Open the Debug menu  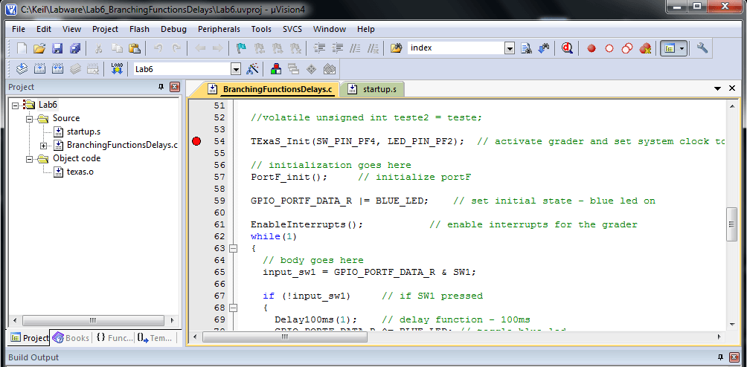pos(173,29)
